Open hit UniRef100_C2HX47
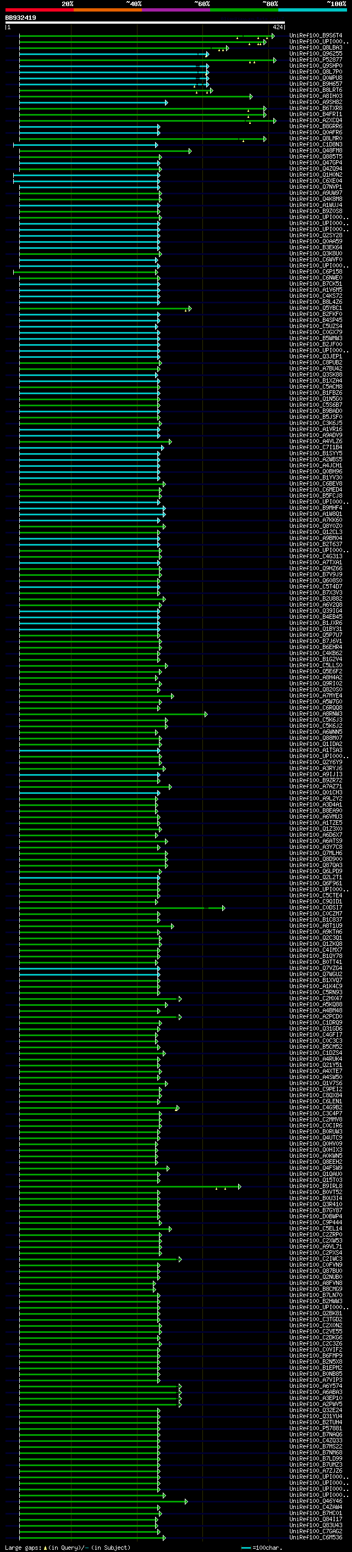Screen dimensions: 352x1552 pos(316,999)
